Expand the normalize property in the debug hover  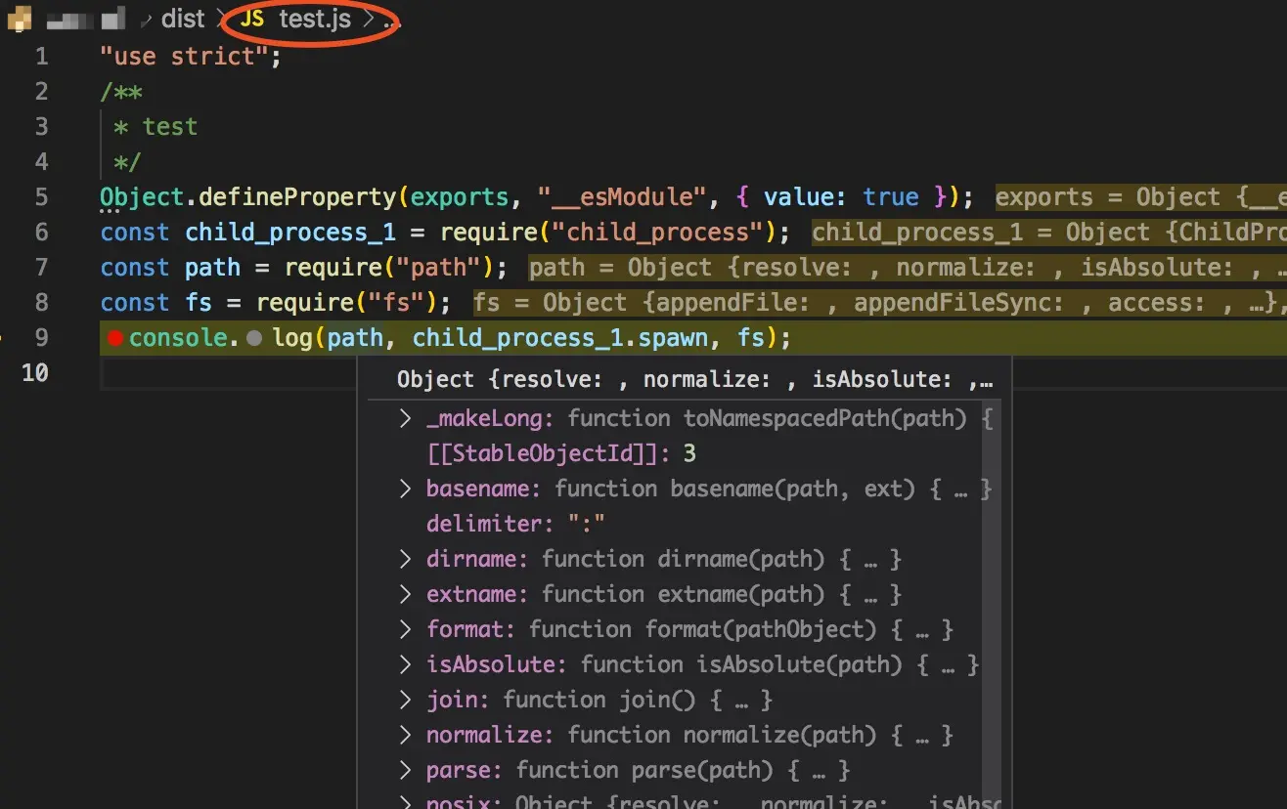click(x=404, y=735)
